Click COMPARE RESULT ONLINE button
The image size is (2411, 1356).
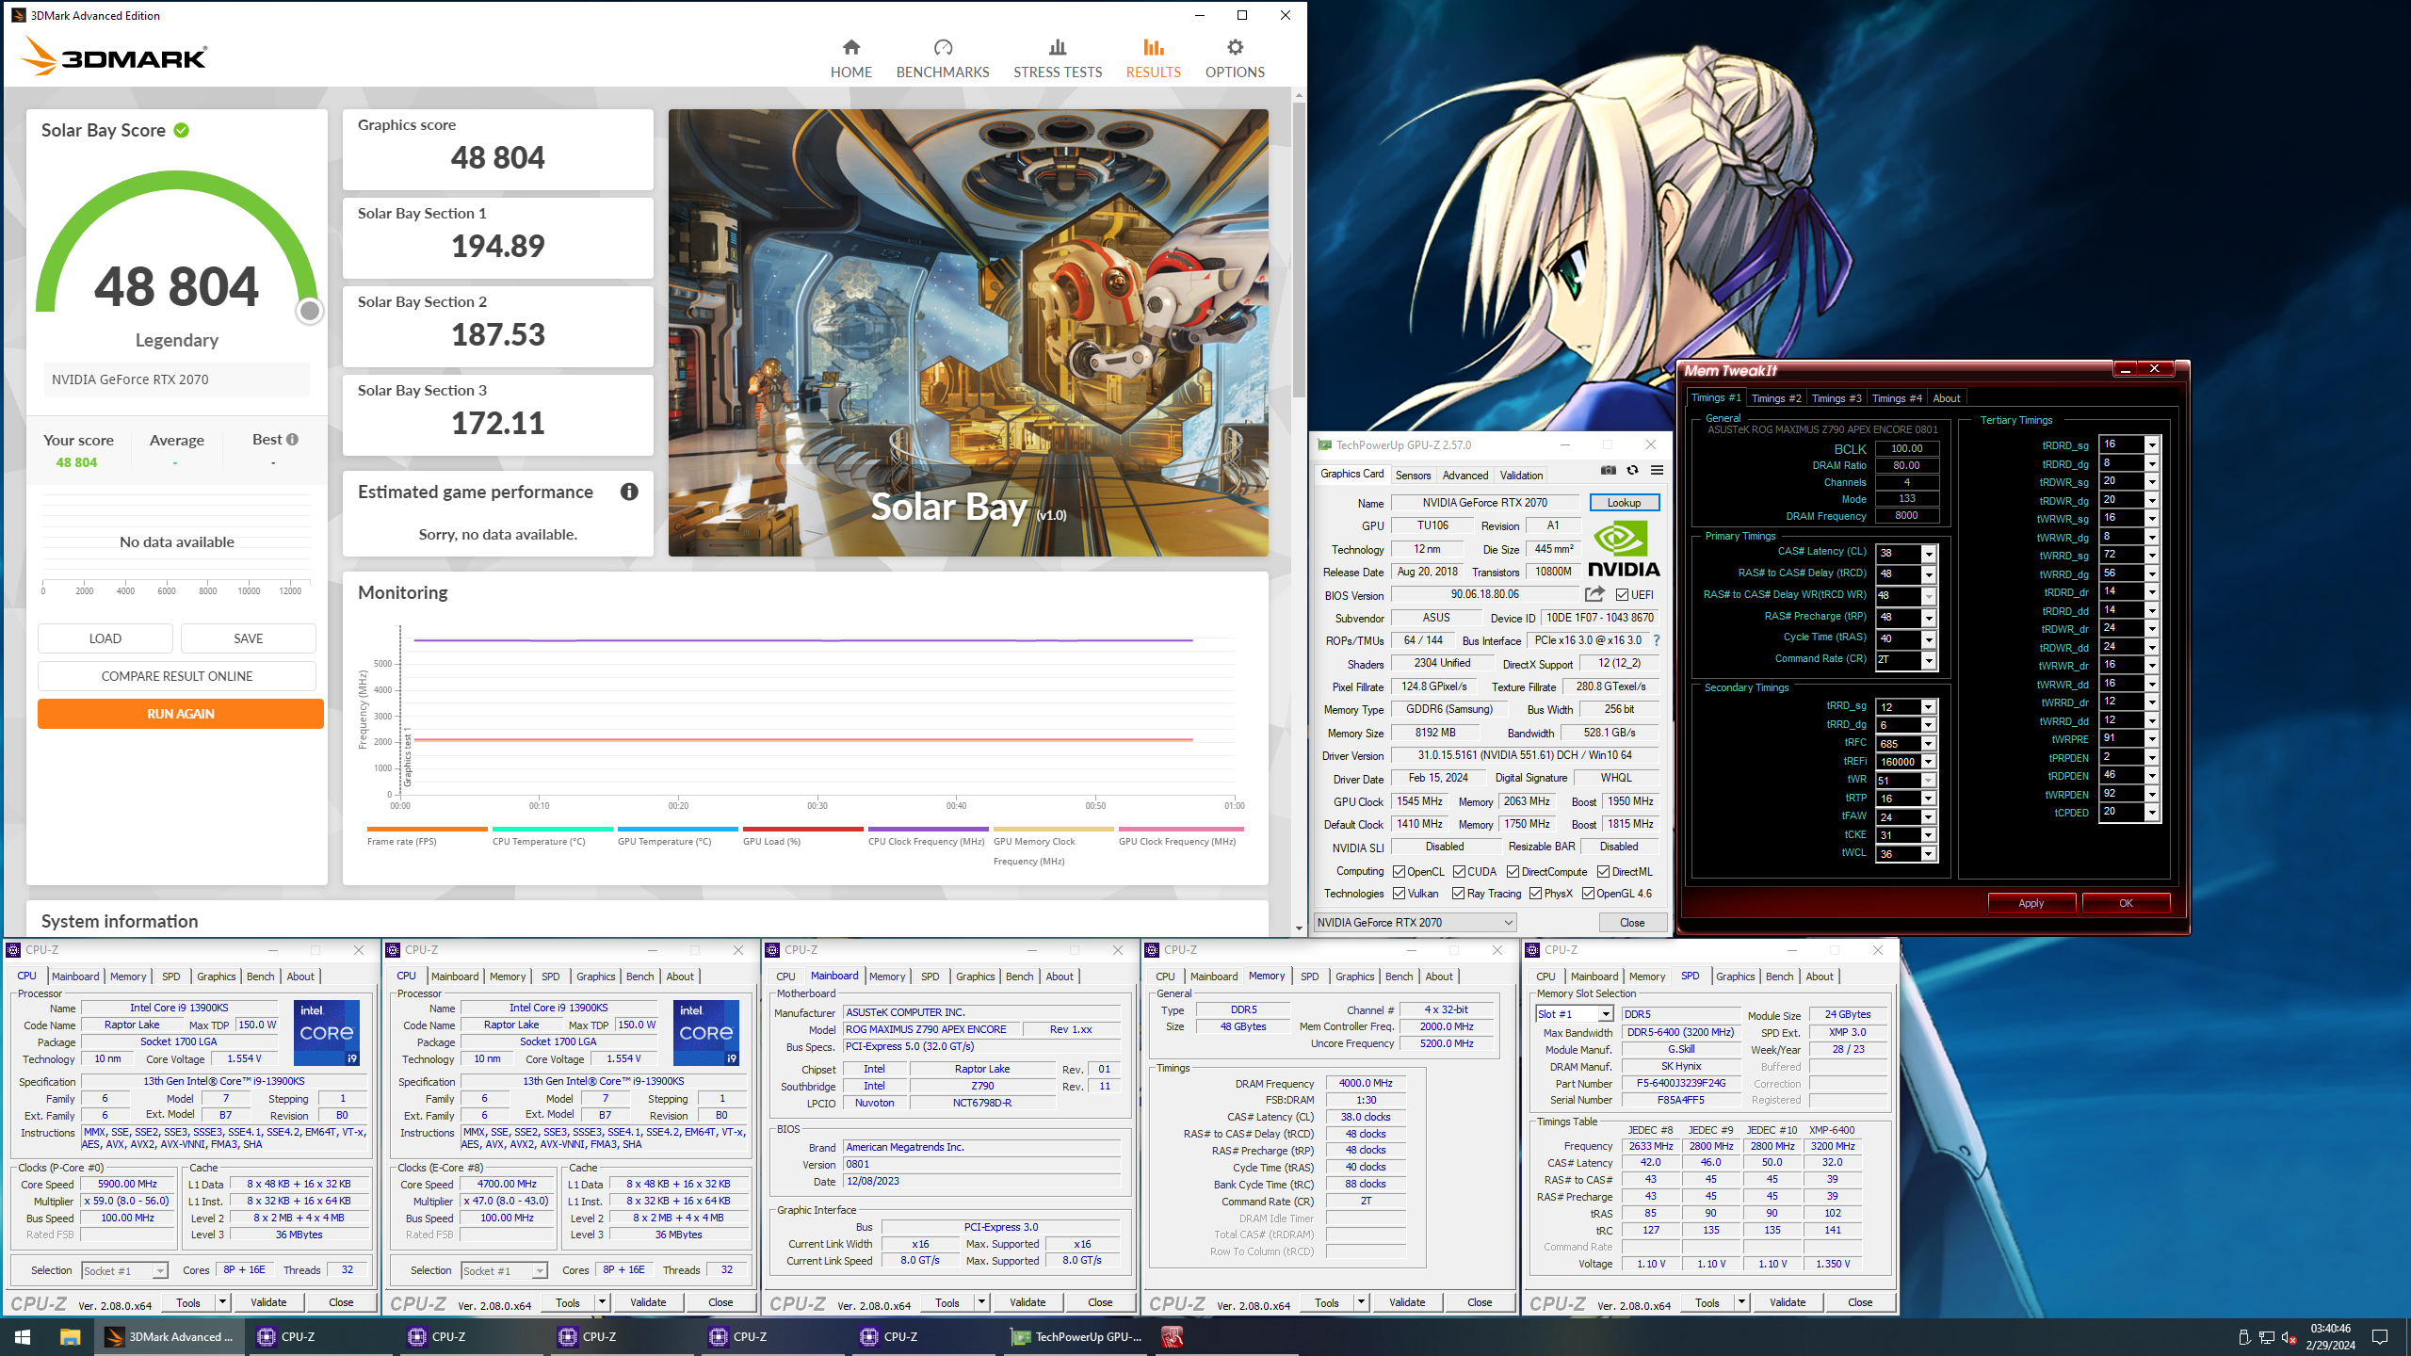point(177,676)
